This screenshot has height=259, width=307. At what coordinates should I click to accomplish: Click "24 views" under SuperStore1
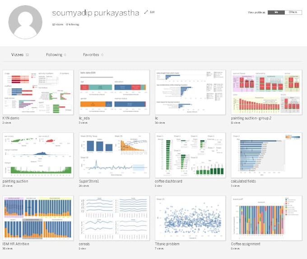click(84, 186)
